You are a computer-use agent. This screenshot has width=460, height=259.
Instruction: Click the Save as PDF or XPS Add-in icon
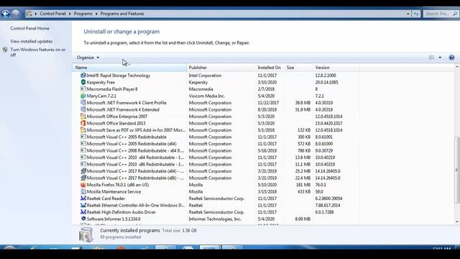[83, 130]
